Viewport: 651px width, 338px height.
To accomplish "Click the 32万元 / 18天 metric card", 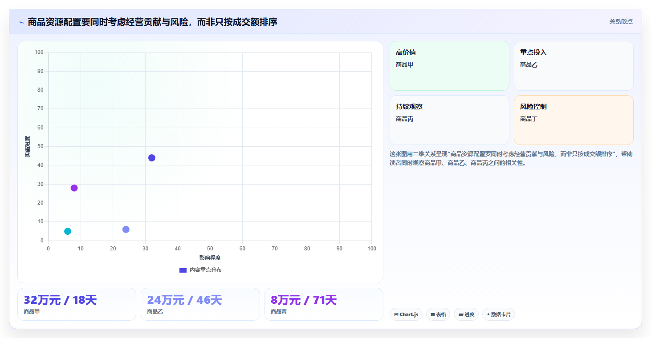I will tap(77, 304).
